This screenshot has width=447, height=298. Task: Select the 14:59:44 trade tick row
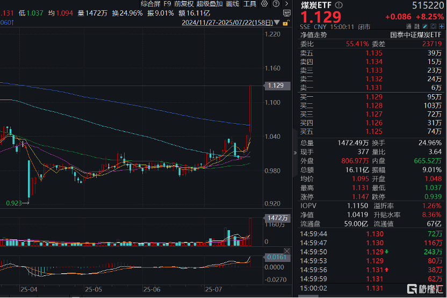371,234
